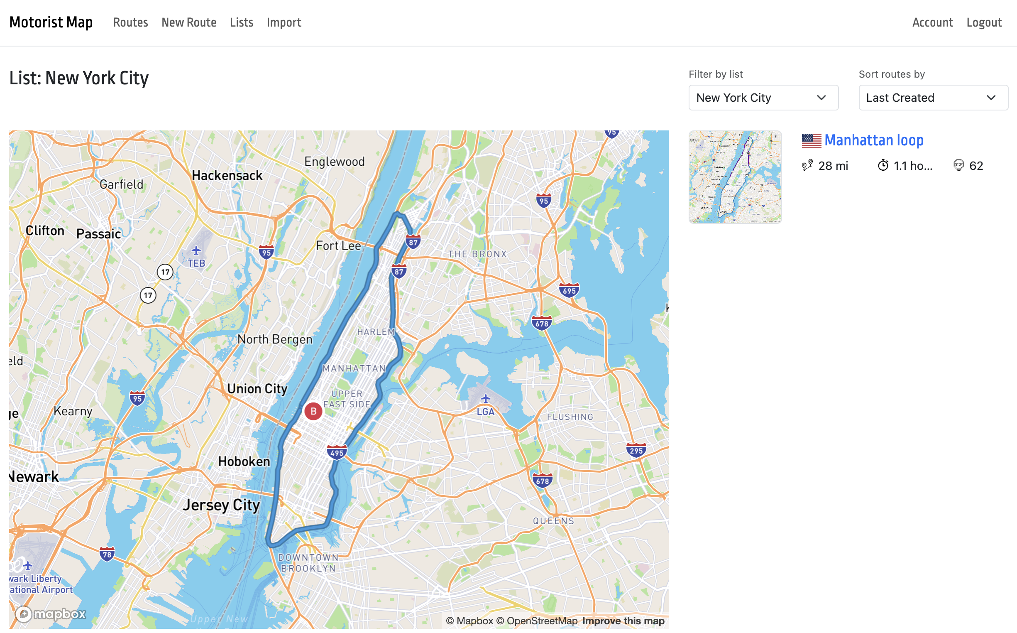This screenshot has width=1017, height=633.
Task: Open the Sort routes by dropdown
Action: click(x=933, y=98)
